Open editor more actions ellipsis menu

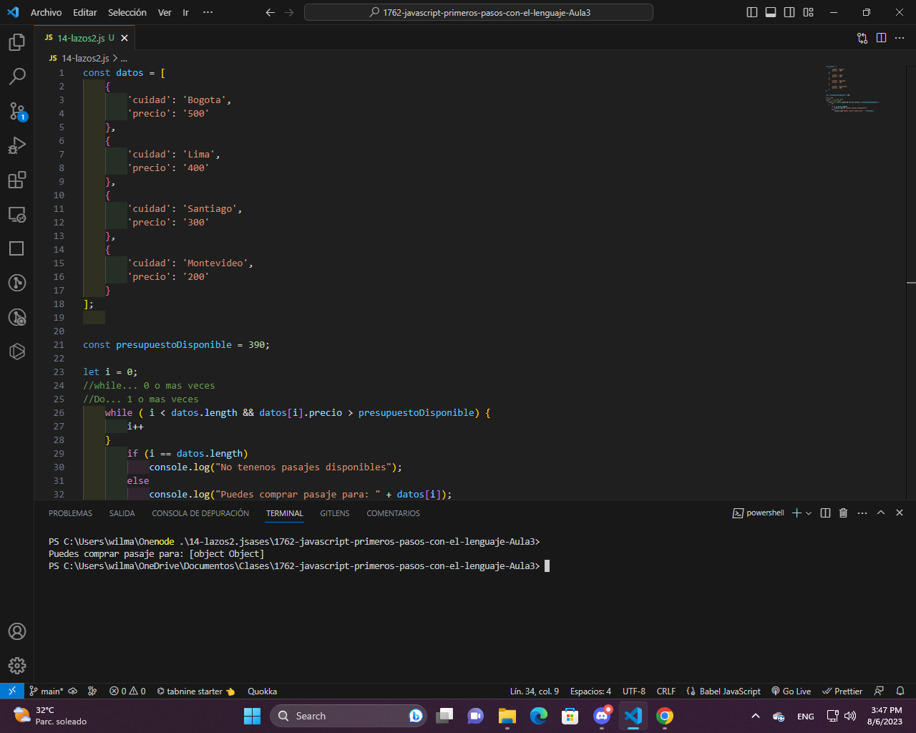click(900, 38)
